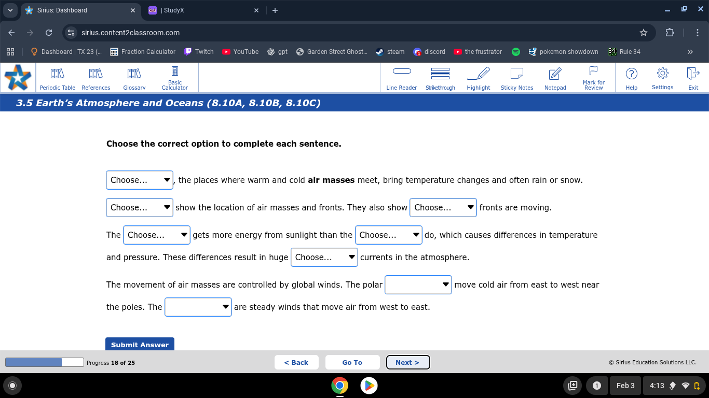
Task: Open the Periodic Table tool
Action: 58,78
